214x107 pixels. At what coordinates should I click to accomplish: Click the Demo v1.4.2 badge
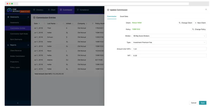25,12
